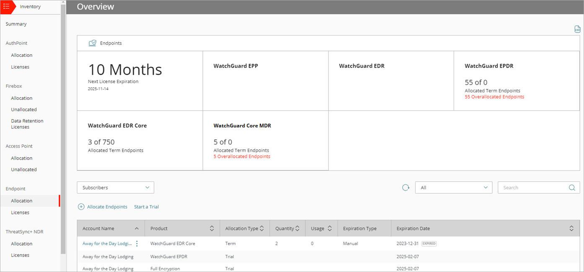Click the Endpoints shield icon
The height and width of the screenshot is (272, 584).
92,43
